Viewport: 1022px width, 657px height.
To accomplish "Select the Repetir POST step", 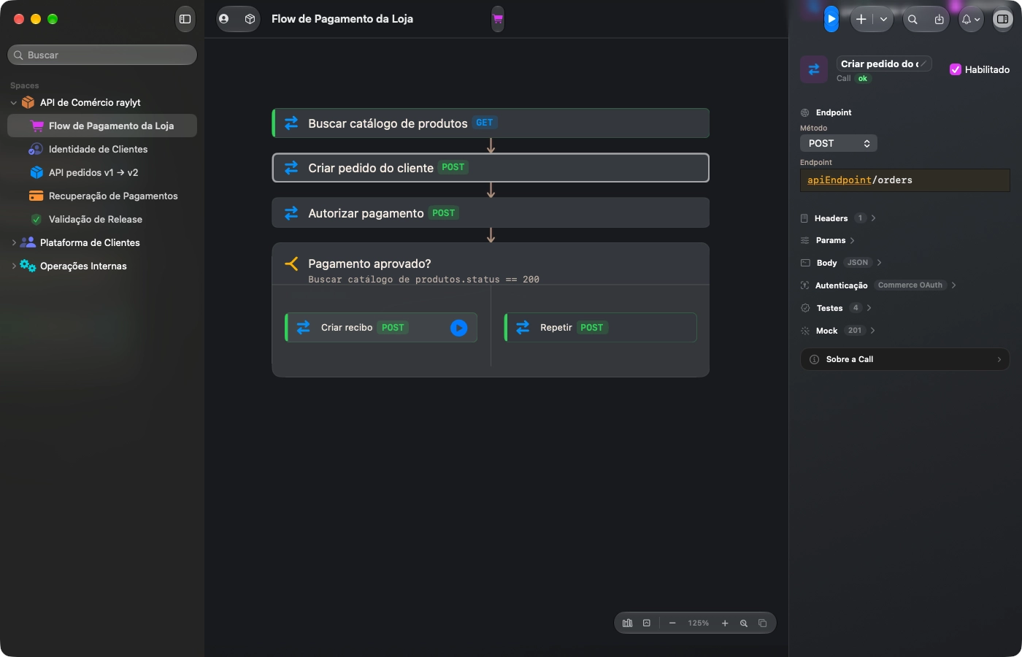I will click(601, 328).
